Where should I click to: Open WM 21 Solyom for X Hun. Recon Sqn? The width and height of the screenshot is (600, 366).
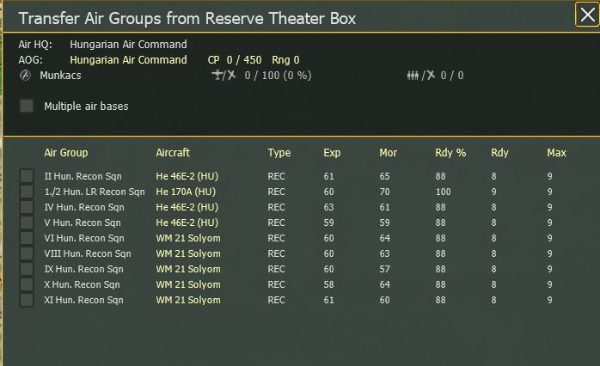pyautogui.click(x=188, y=284)
